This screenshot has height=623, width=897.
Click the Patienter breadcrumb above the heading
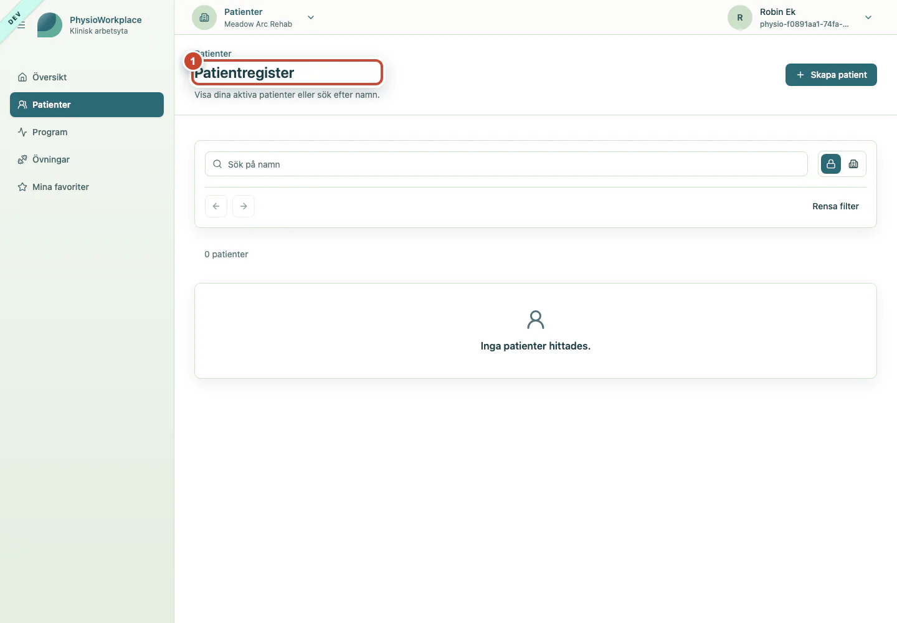(213, 54)
